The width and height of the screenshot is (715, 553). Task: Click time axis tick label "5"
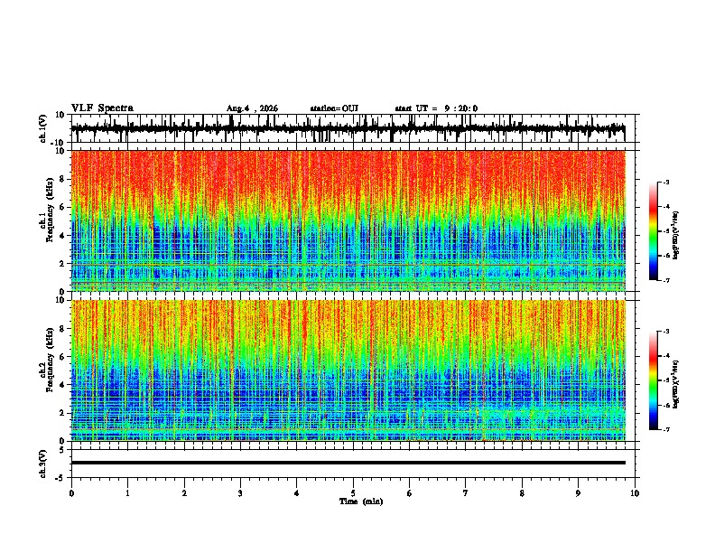click(x=353, y=493)
